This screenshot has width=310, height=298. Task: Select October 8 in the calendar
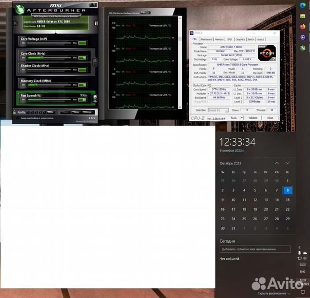287,190
